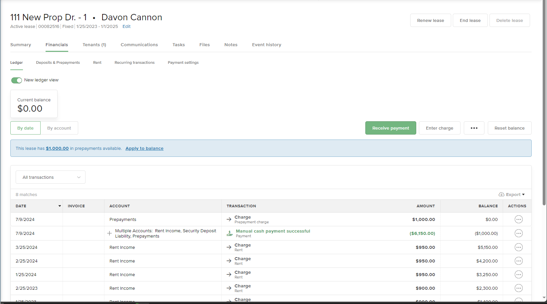The width and height of the screenshot is (547, 304).
Task: Click the $1,000.00 prepayments link
Action: 57,148
